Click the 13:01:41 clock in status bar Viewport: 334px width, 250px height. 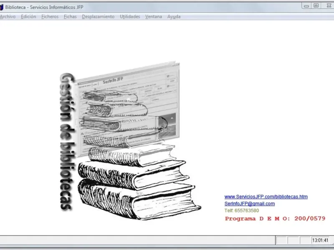point(320,240)
